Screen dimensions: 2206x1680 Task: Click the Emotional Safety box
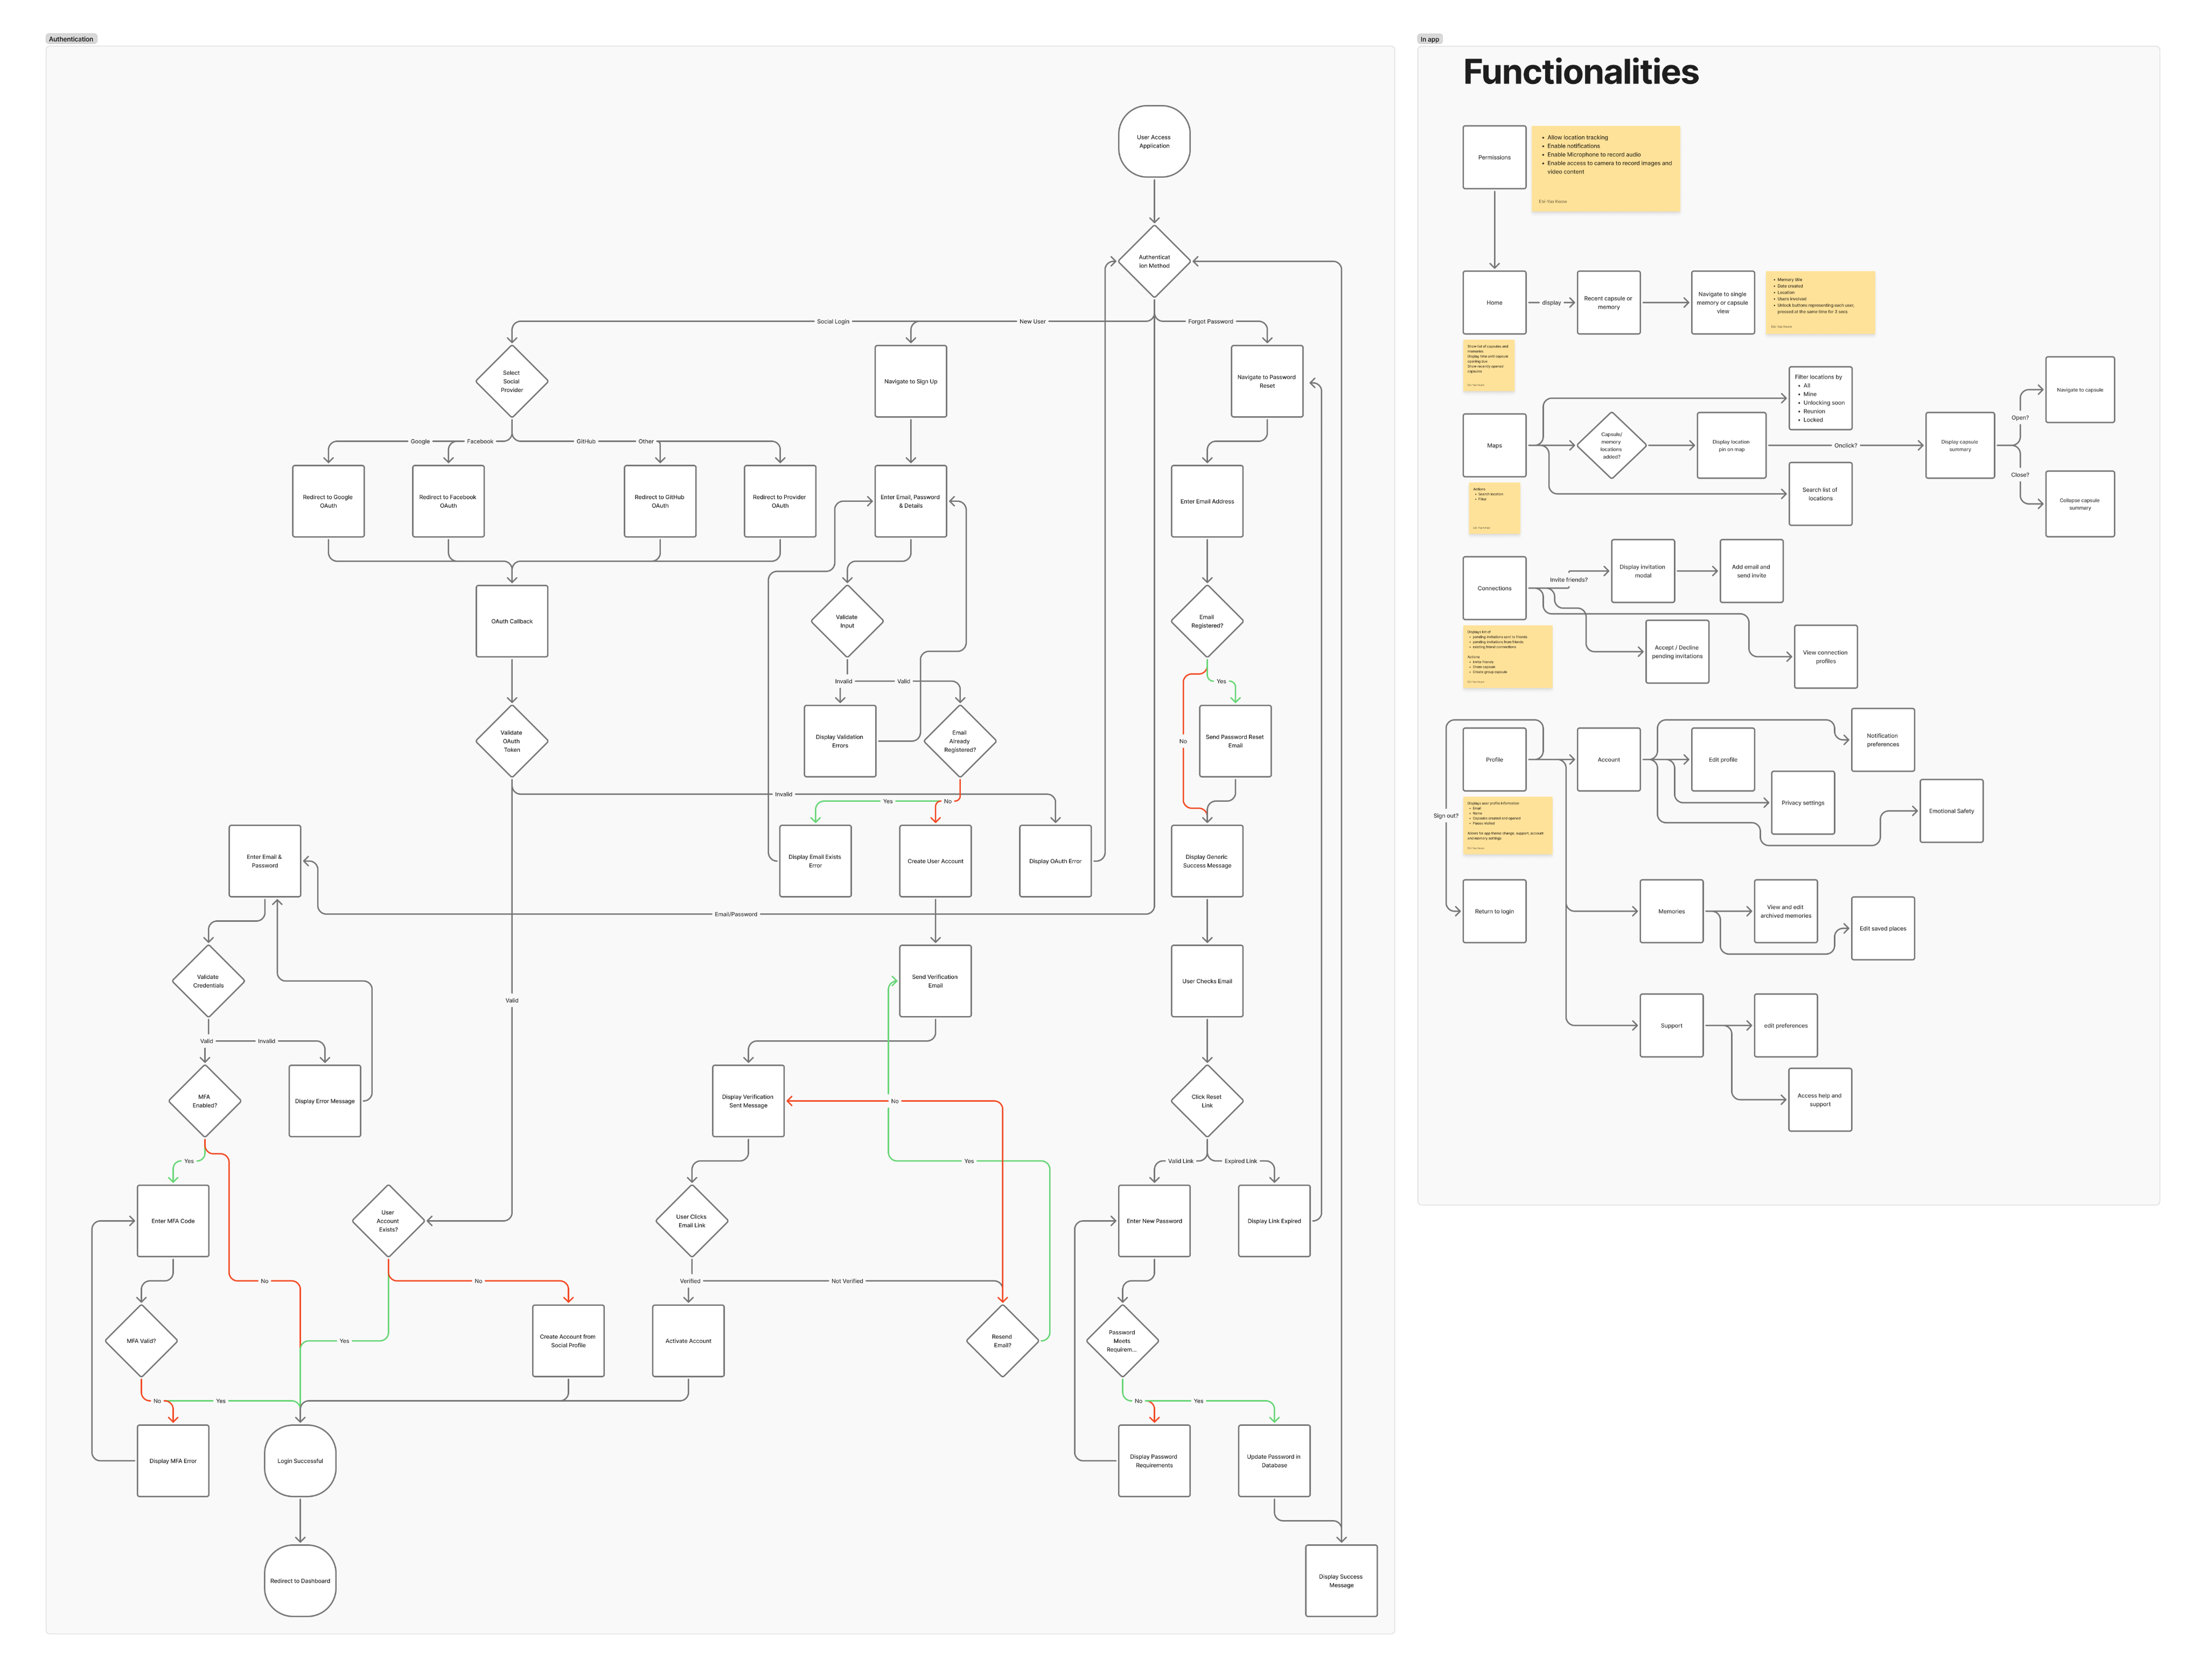pos(1951,811)
